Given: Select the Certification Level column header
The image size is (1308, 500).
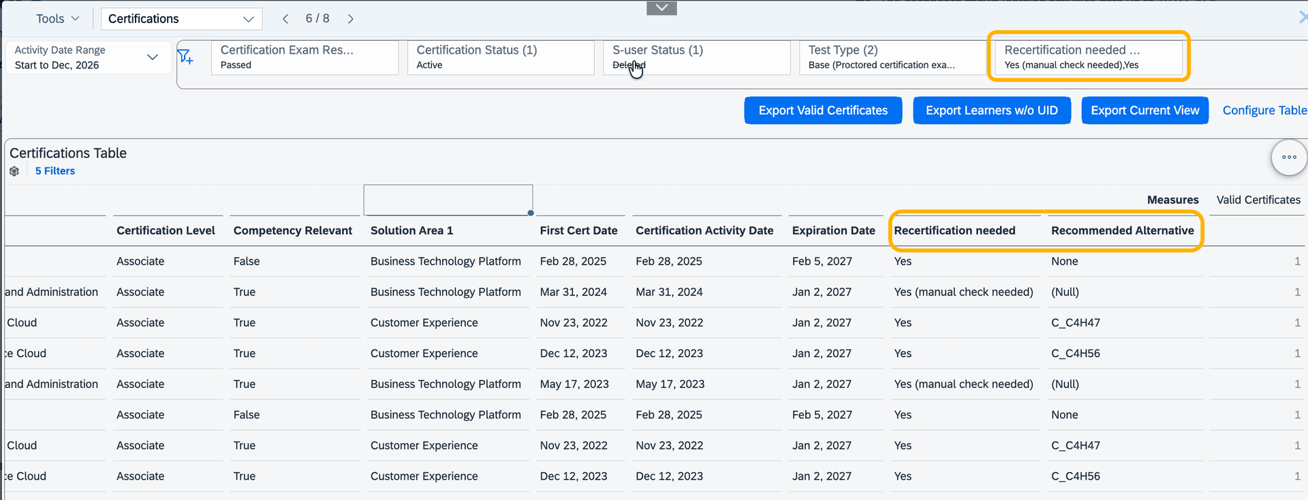Looking at the screenshot, I should point(166,231).
